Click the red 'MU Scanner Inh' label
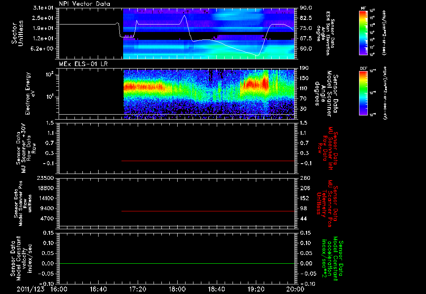The image size is (426, 294). tap(331, 148)
